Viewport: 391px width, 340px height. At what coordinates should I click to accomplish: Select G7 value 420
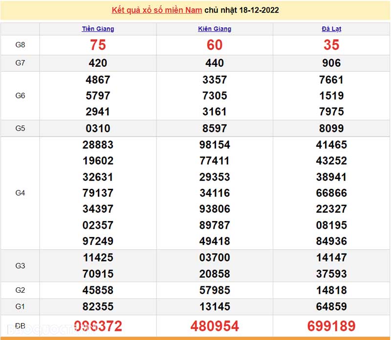pyautogui.click(x=98, y=63)
